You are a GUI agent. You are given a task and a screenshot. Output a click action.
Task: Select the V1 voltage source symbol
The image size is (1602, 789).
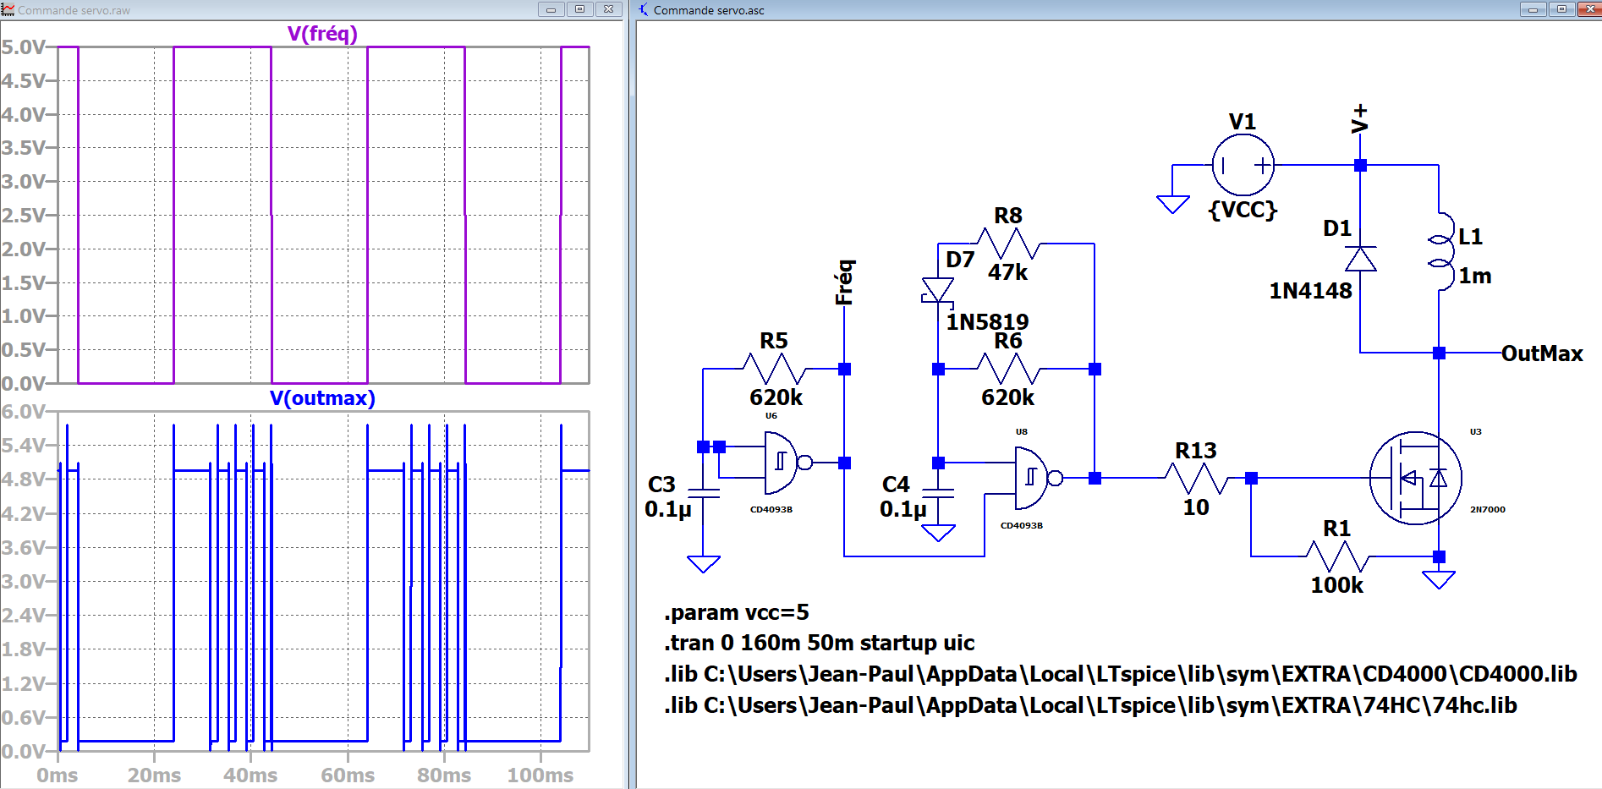pos(1243,166)
